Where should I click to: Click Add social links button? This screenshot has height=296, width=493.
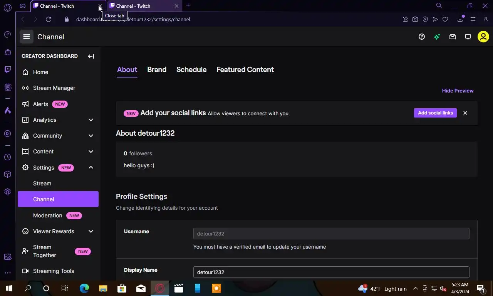coord(435,113)
